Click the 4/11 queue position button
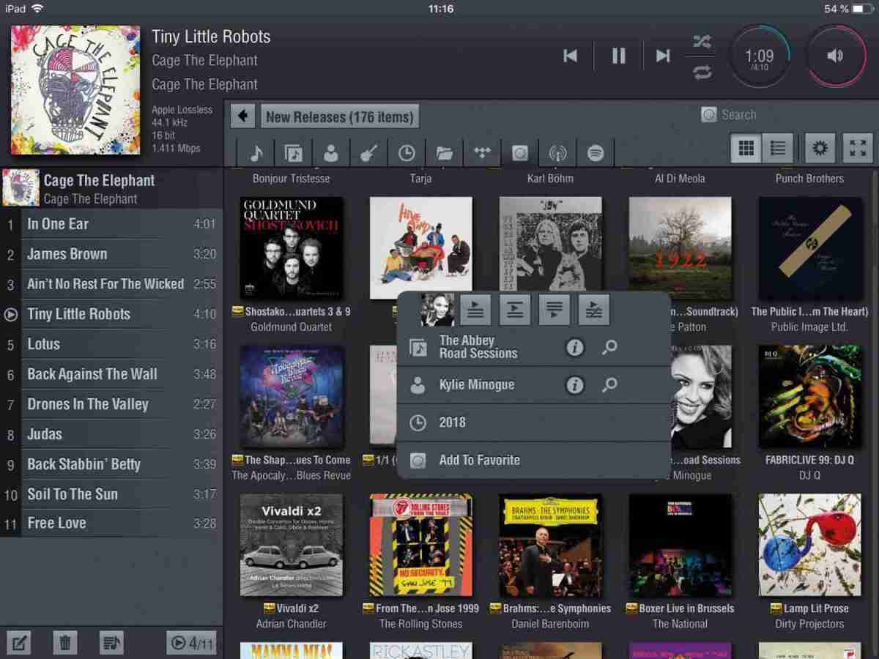Image resolution: width=879 pixels, height=659 pixels. [192, 643]
